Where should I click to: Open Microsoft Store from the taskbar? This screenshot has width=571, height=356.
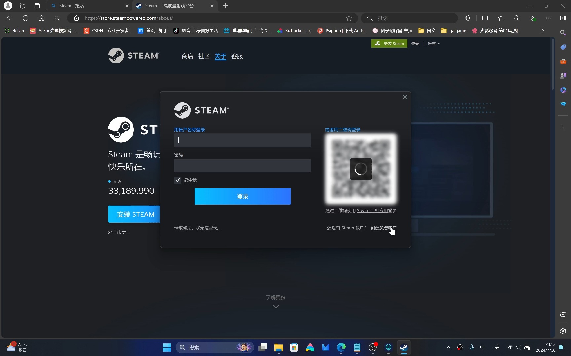294,347
